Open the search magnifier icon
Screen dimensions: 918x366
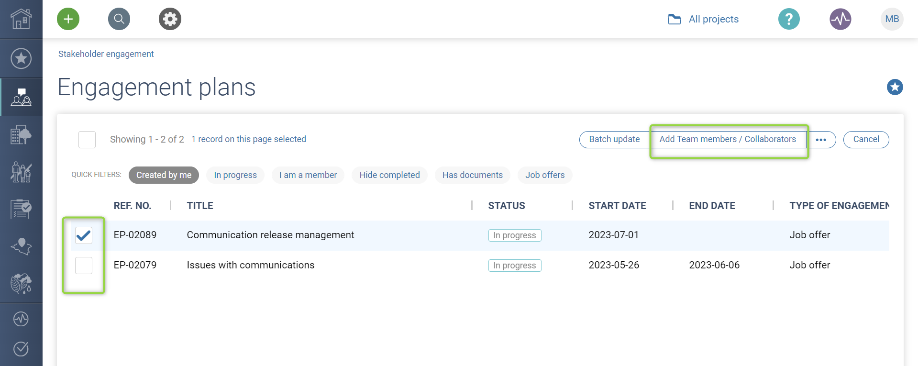pyautogui.click(x=119, y=19)
